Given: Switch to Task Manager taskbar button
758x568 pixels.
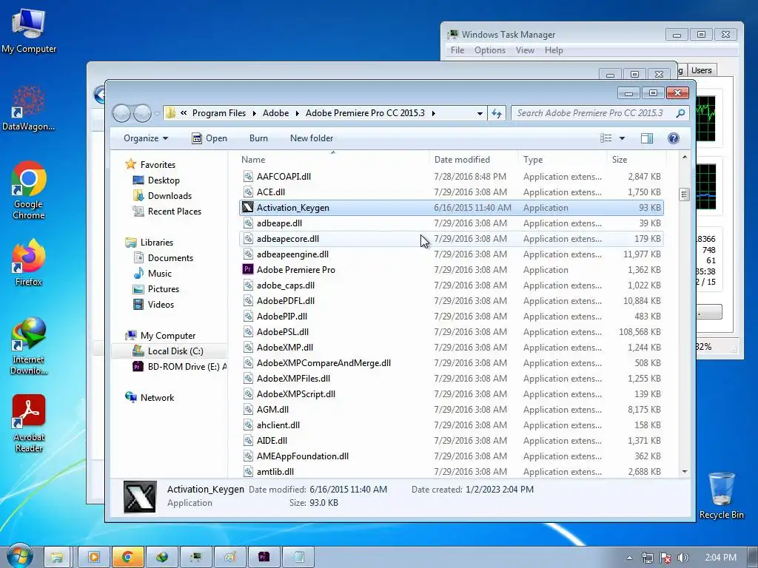Looking at the screenshot, I should (x=195, y=557).
